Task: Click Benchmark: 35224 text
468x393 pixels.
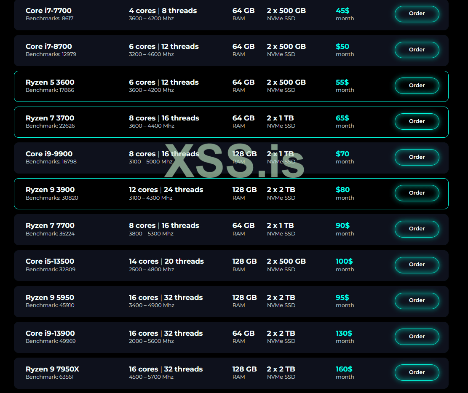Action: 50,234
